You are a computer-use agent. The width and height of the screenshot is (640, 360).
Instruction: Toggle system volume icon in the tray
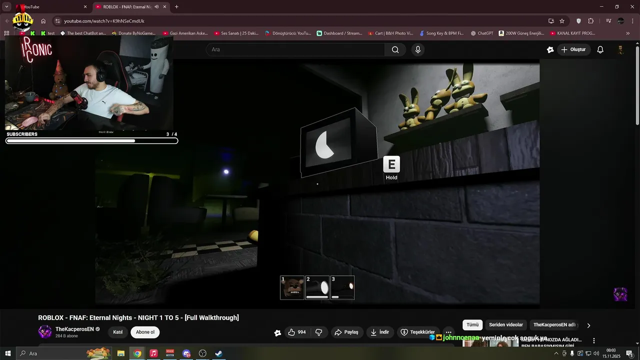596,353
